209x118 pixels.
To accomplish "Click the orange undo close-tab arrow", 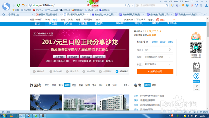I will [x=23, y=5].
